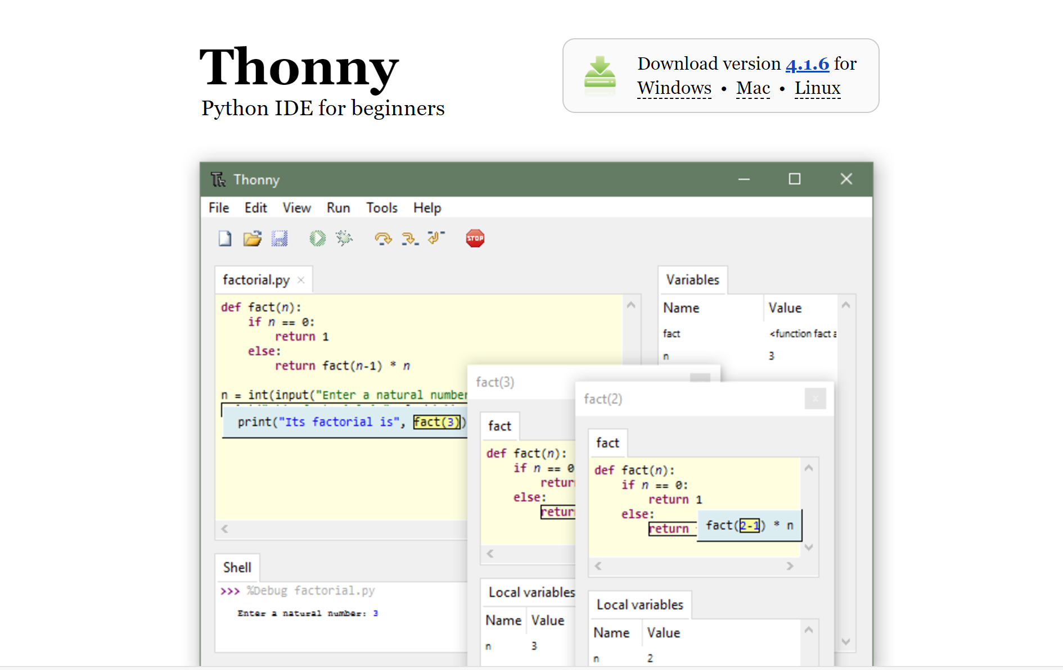
Task: Open the File menu
Action: (x=219, y=208)
